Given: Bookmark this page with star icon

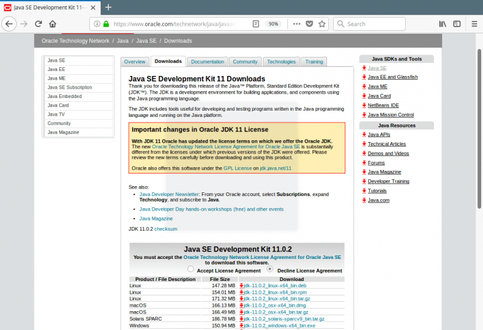Looking at the screenshot, I should [x=322, y=24].
